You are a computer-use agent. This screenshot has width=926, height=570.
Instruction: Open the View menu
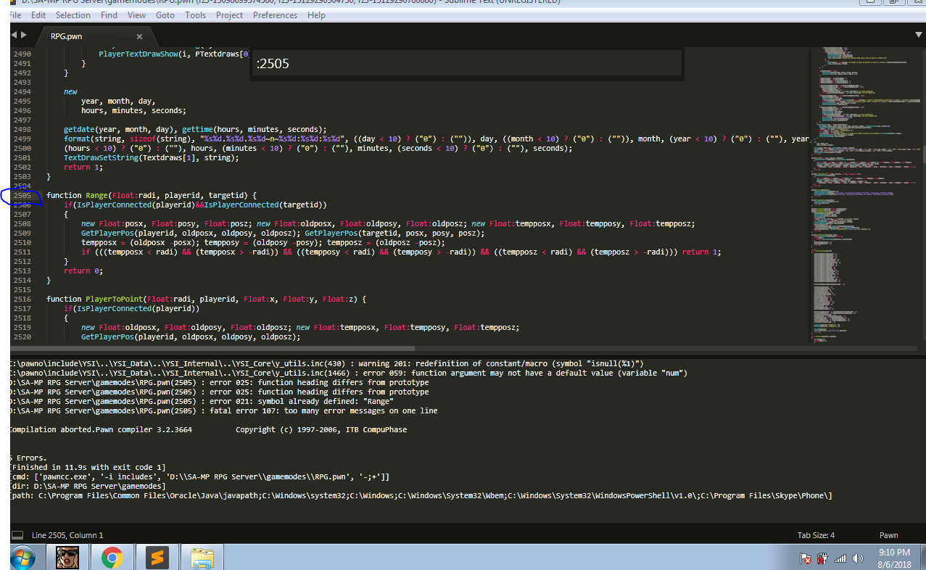coord(136,15)
